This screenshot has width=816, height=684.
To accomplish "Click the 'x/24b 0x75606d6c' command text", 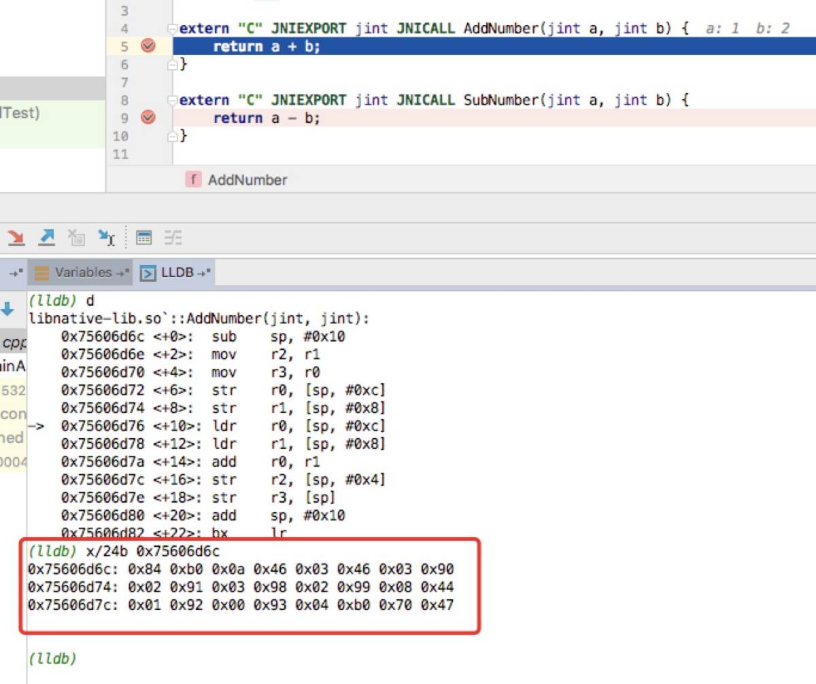I will pos(153,551).
